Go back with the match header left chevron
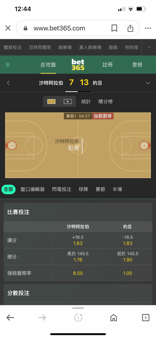This screenshot has width=156, height=338. [8, 83]
